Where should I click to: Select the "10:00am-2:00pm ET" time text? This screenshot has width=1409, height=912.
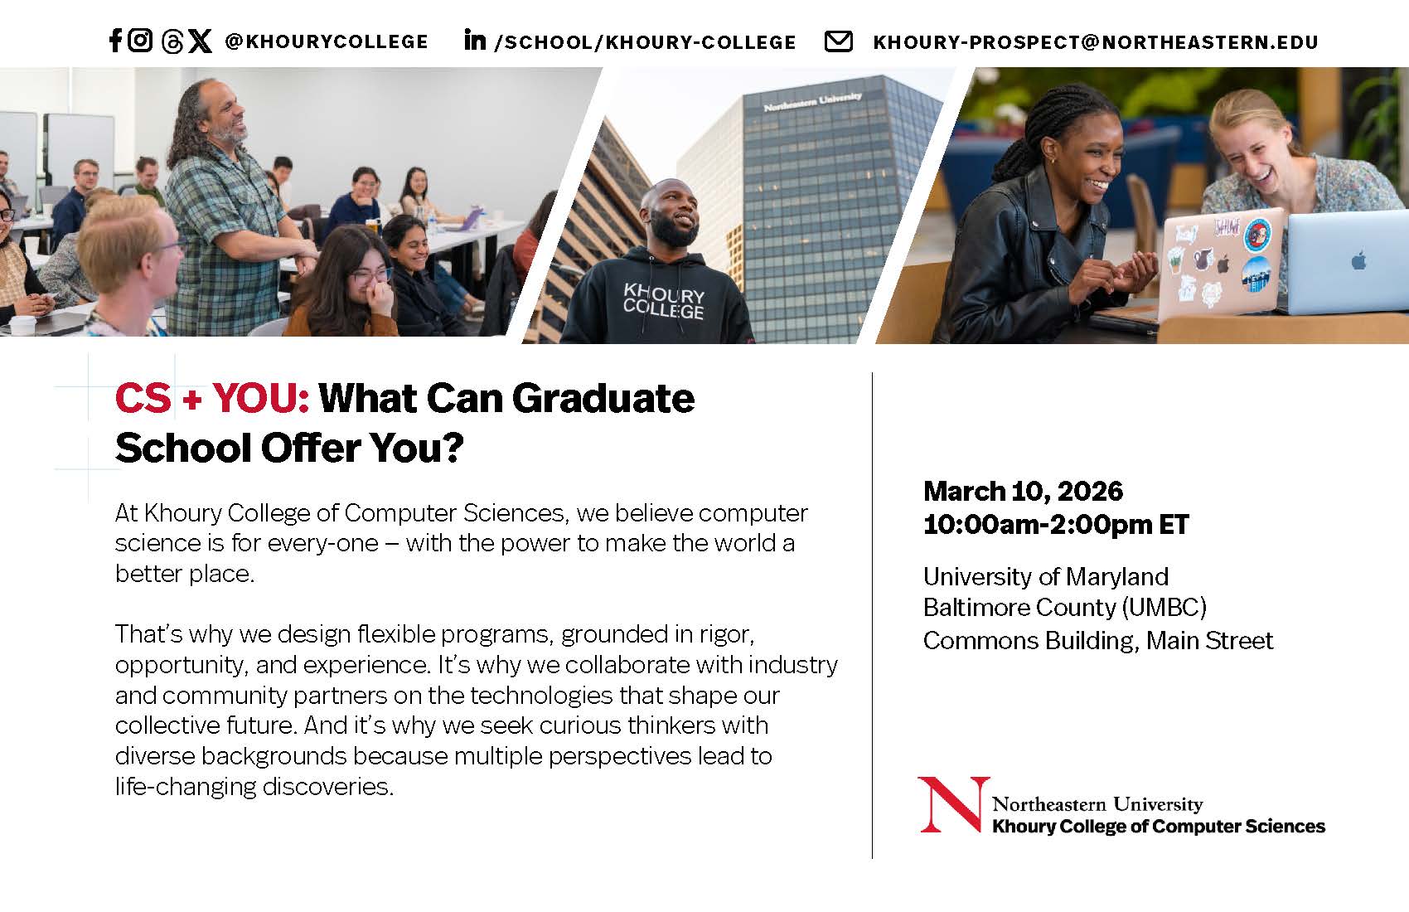coord(1056,525)
